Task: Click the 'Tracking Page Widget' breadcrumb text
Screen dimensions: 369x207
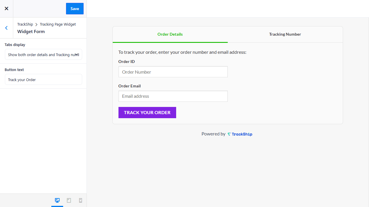Action: click(x=58, y=24)
